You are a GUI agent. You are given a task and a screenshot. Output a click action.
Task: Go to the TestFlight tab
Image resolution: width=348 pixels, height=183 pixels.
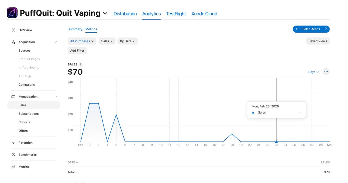[x=176, y=14]
